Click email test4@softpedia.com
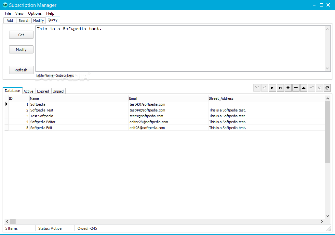Viewport: 335px width, 235px height. point(146,116)
